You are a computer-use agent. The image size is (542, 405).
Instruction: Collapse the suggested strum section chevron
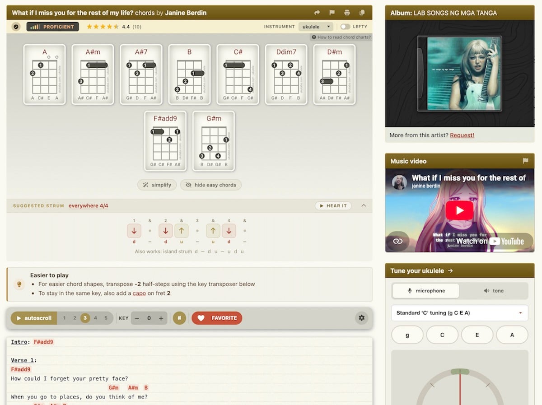tap(364, 206)
